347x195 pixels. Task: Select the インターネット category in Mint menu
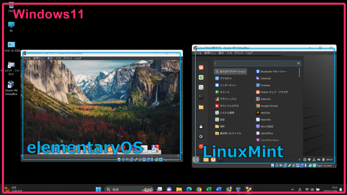point(226,85)
